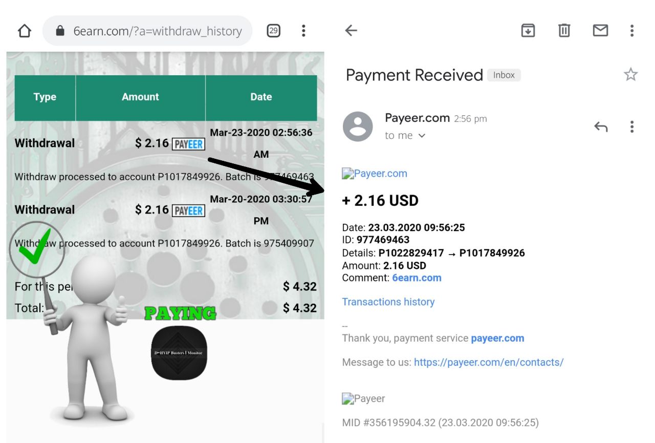655x443 pixels.
Task: Open Gmail's top-right overflow menu
Action: pyautogui.click(x=632, y=31)
